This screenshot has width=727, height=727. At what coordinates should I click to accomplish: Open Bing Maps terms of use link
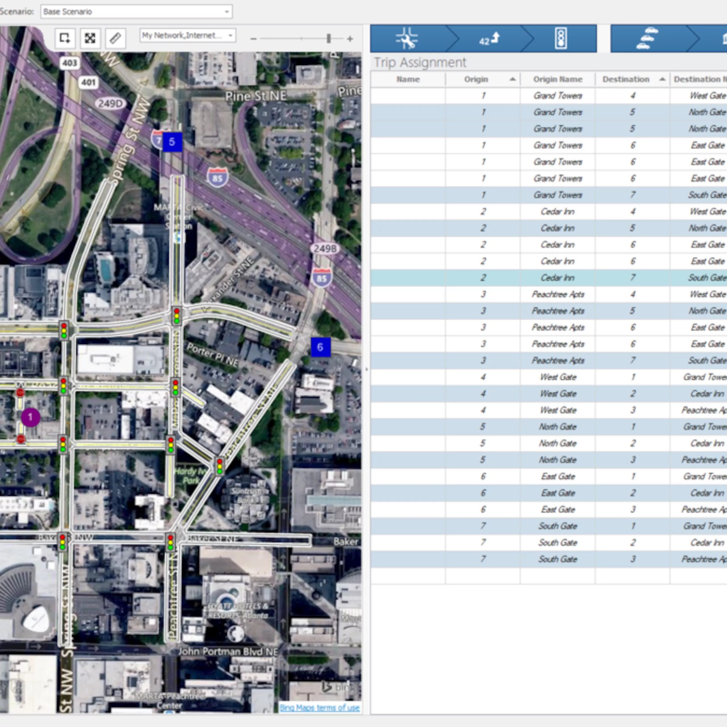[319, 707]
